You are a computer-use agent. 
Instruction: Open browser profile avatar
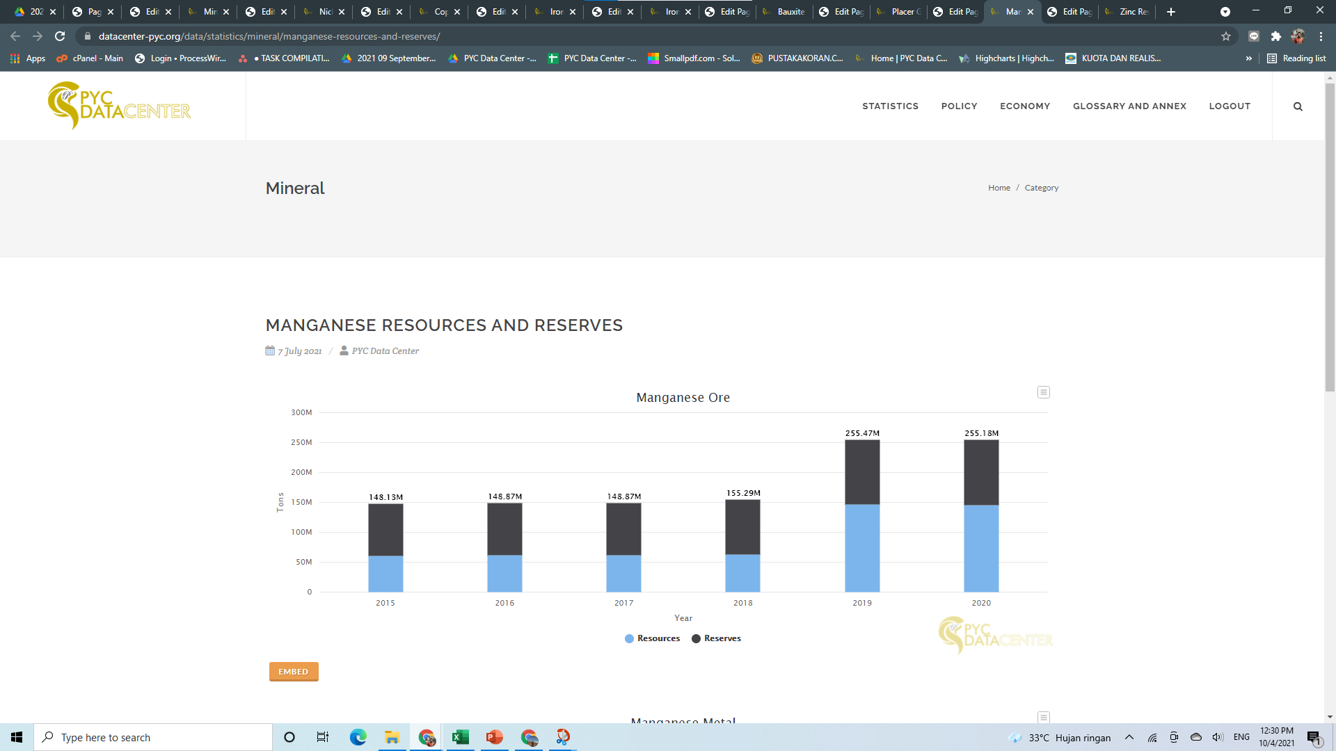(1298, 36)
